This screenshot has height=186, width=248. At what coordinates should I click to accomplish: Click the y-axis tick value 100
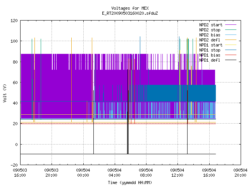[x=14, y=41]
